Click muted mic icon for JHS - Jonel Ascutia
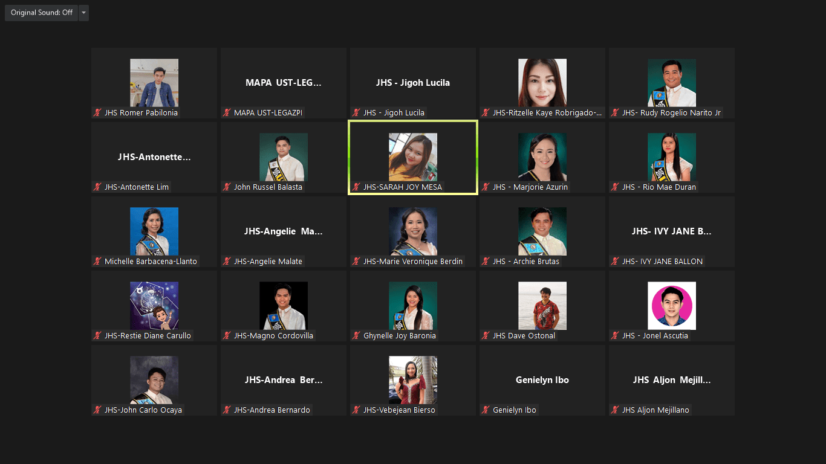 [x=615, y=336]
